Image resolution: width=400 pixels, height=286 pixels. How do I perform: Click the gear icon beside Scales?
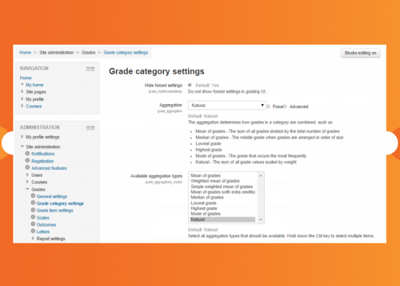[33, 217]
